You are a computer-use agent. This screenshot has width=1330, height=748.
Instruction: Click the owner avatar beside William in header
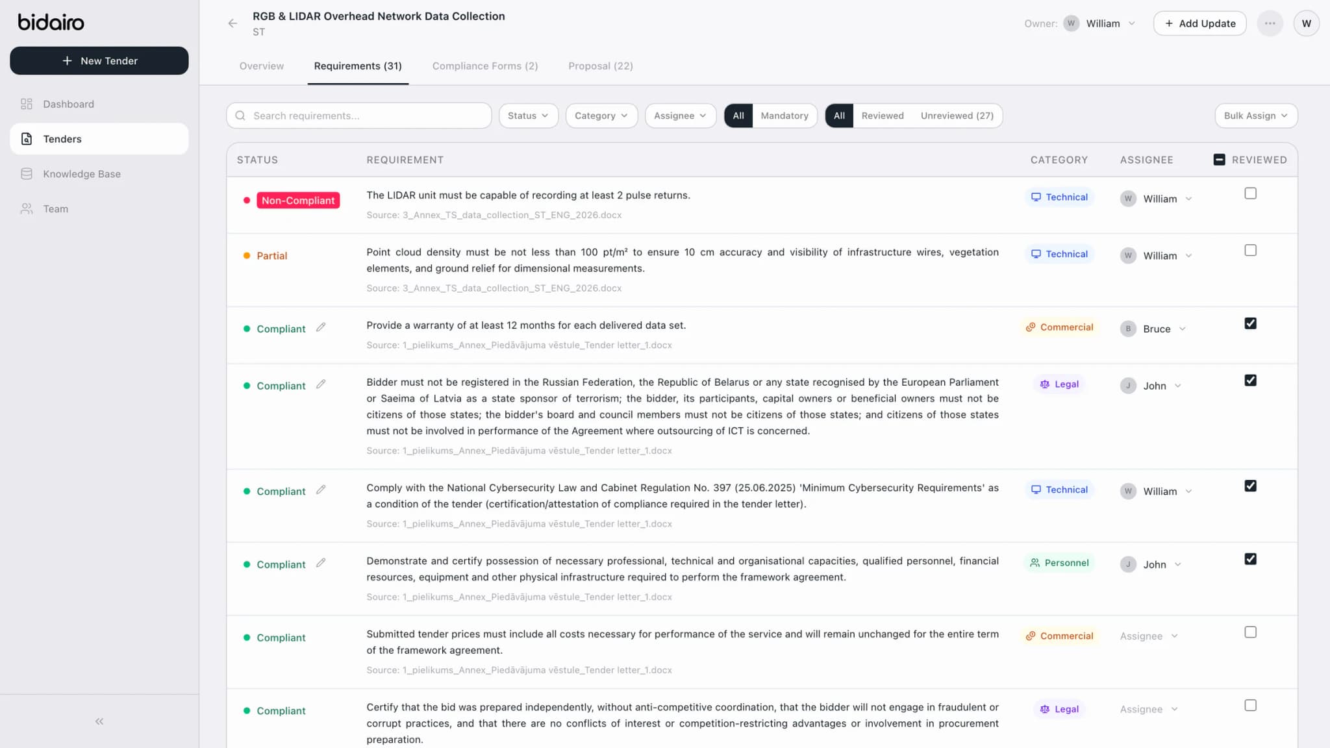point(1071,23)
